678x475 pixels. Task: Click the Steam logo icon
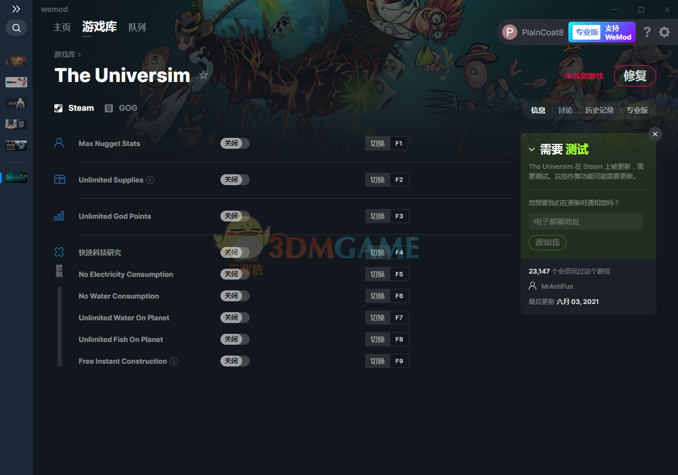(58, 108)
